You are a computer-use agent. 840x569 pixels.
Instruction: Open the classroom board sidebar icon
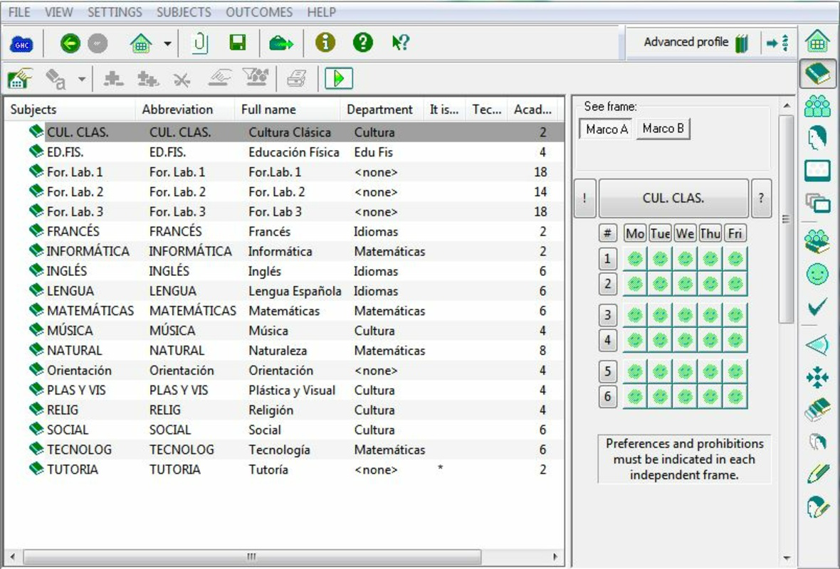pos(817,171)
